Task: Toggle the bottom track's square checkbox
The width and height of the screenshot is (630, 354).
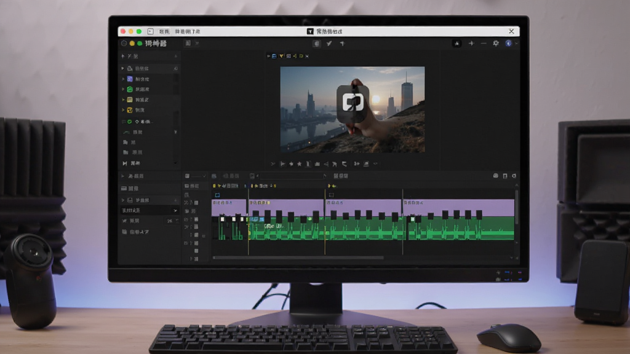Action: (196, 259)
